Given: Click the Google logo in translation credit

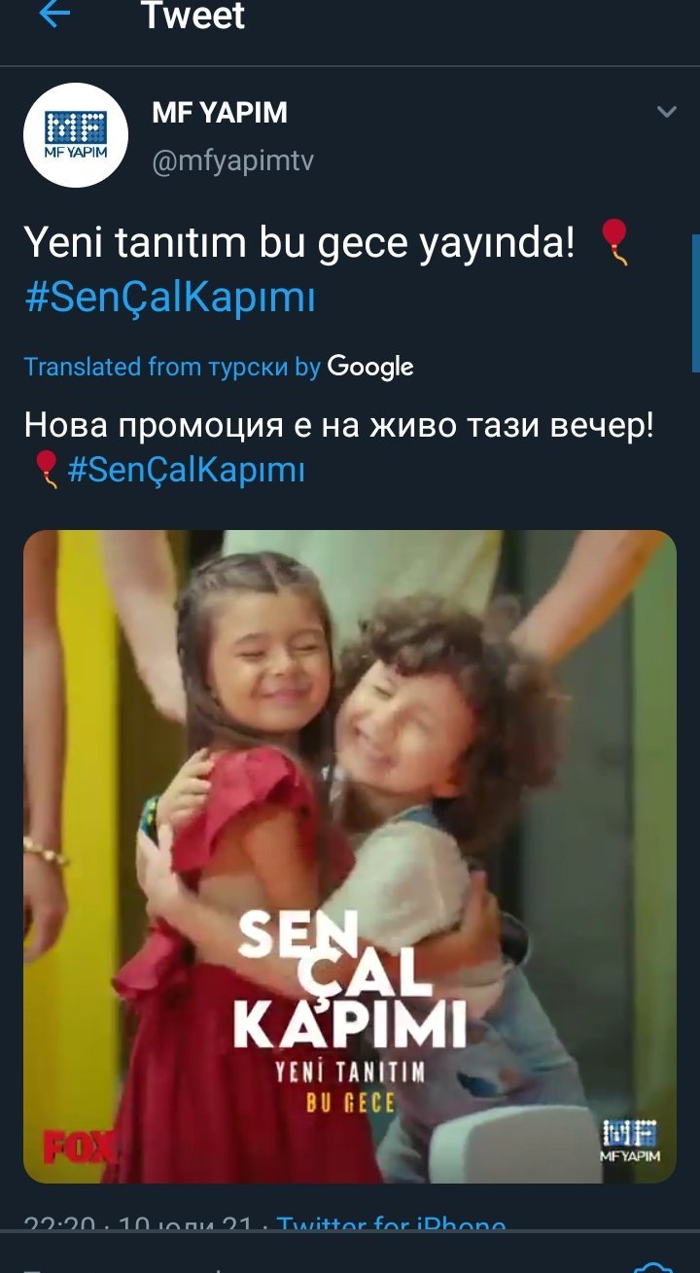Looking at the screenshot, I should [x=370, y=367].
